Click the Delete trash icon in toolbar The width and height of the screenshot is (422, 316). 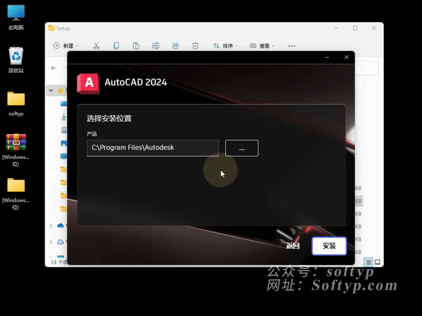(195, 46)
